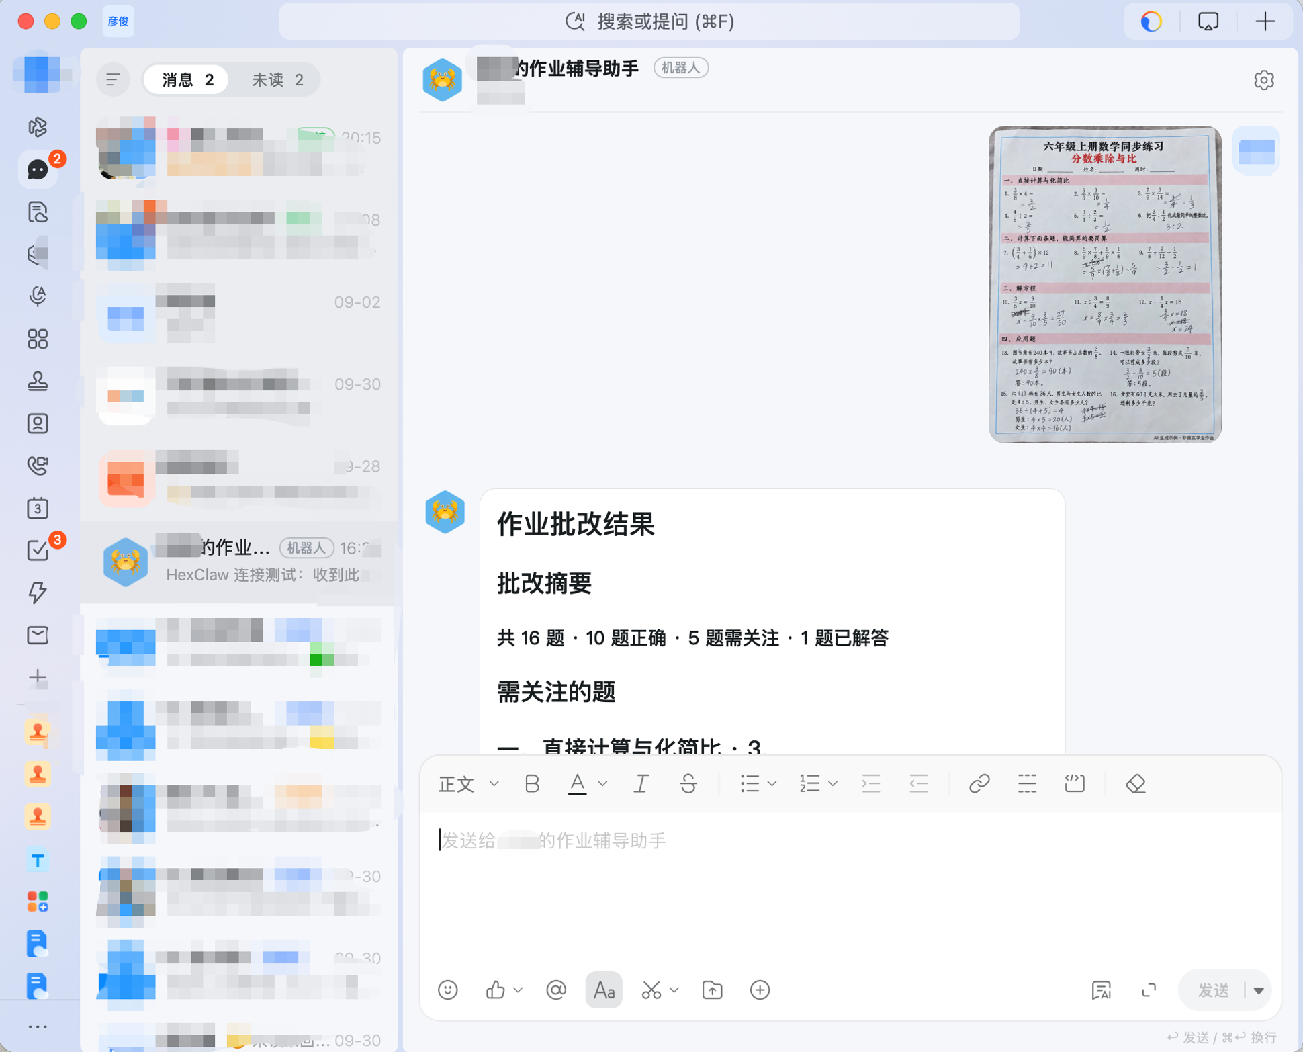
Task: Click the plus more-actions icon in composer
Action: click(760, 990)
